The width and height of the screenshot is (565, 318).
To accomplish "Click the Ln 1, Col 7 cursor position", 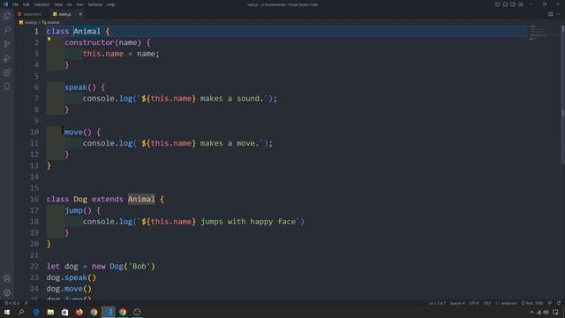I will (x=437, y=303).
